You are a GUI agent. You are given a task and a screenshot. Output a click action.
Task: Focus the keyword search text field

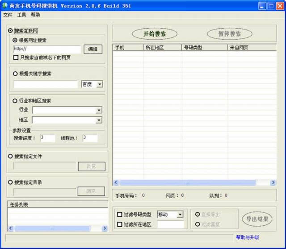[46, 84]
